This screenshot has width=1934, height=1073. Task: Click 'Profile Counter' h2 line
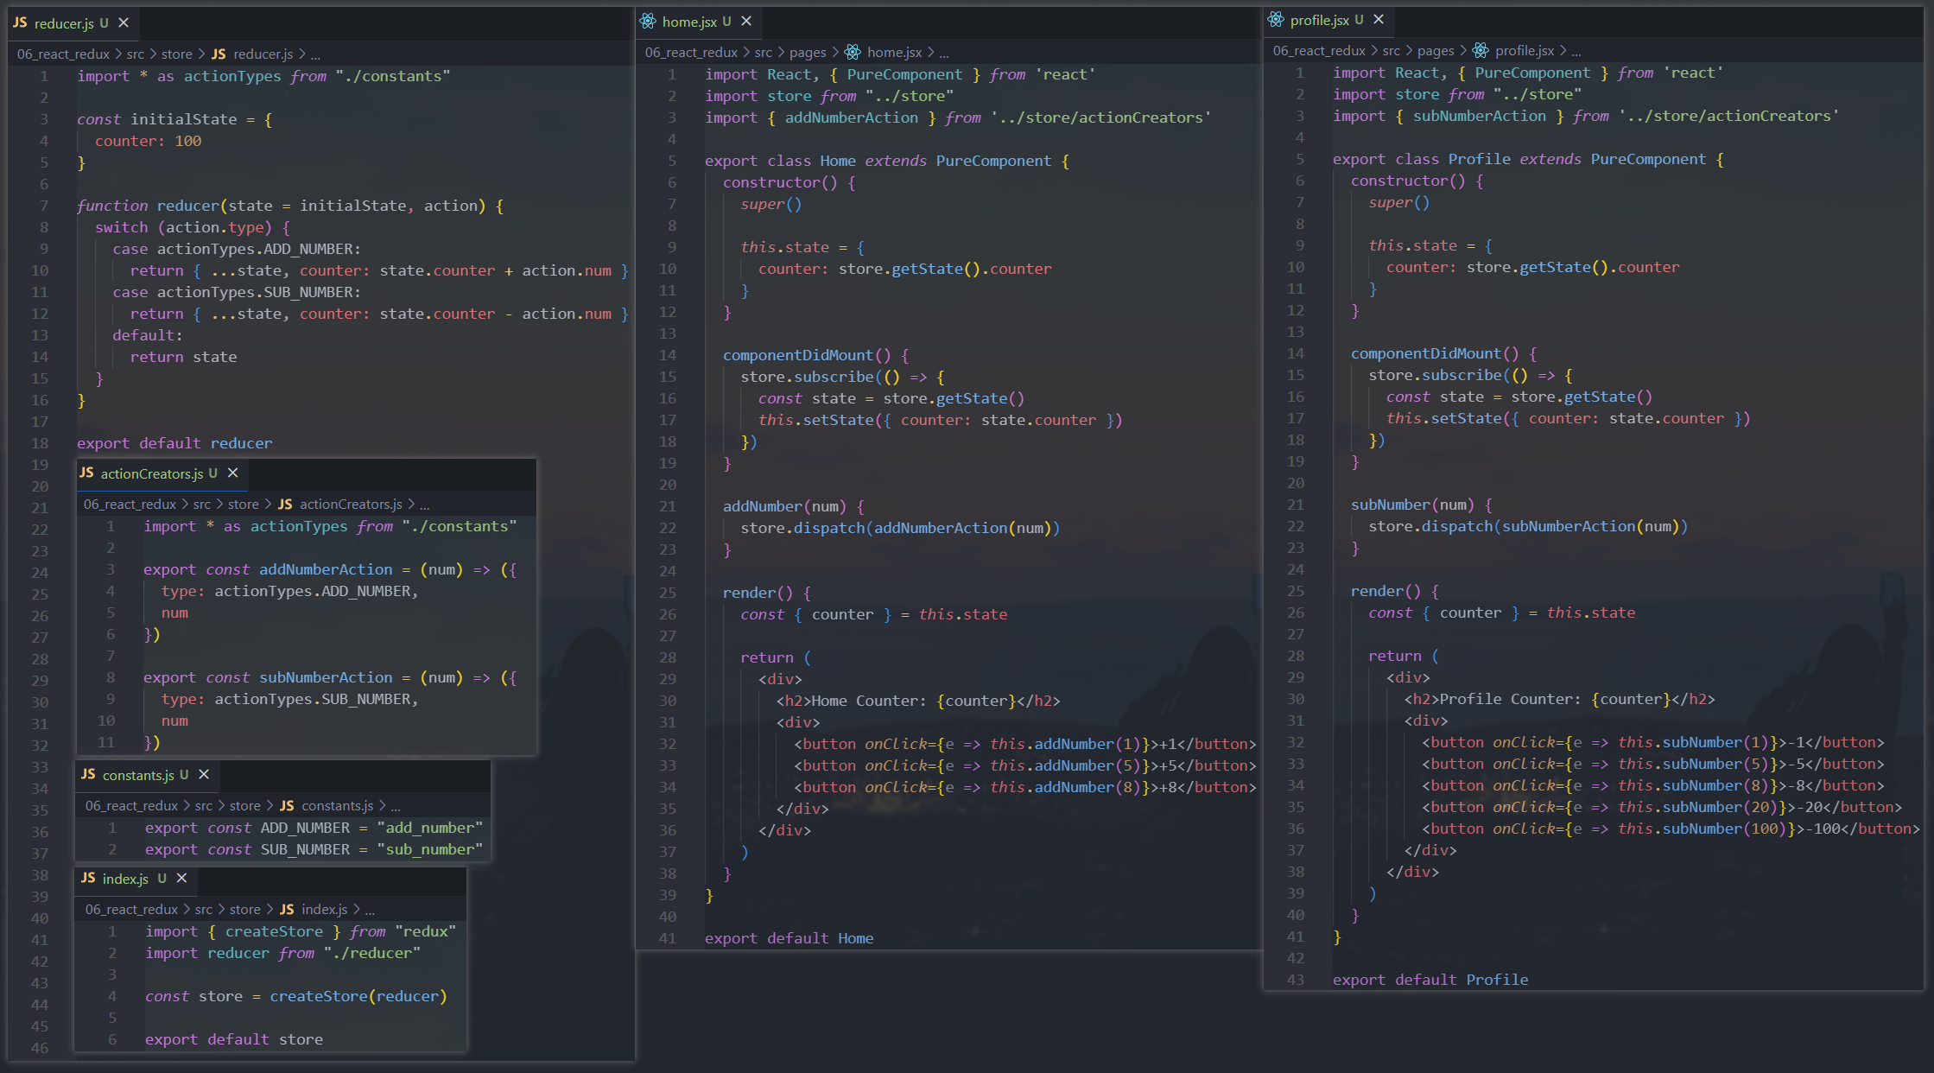(x=1560, y=699)
